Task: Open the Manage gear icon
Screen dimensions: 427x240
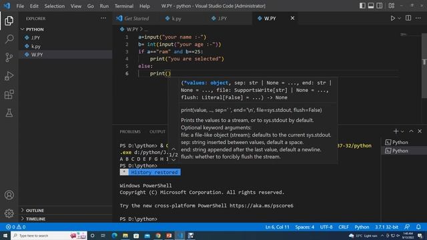Action: pos(9,213)
